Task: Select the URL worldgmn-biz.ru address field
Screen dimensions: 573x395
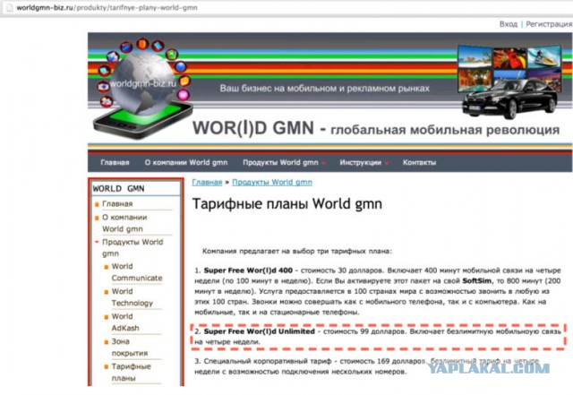Action: (107, 8)
